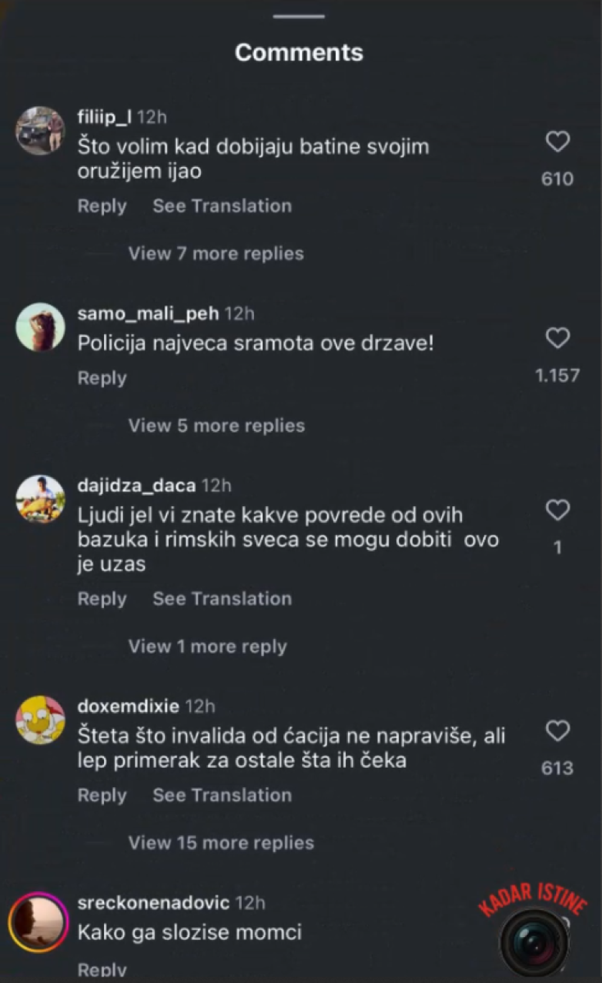Screen dimensions: 602x983
Task: Reply to filiip_l's comment
Action: pos(102,206)
